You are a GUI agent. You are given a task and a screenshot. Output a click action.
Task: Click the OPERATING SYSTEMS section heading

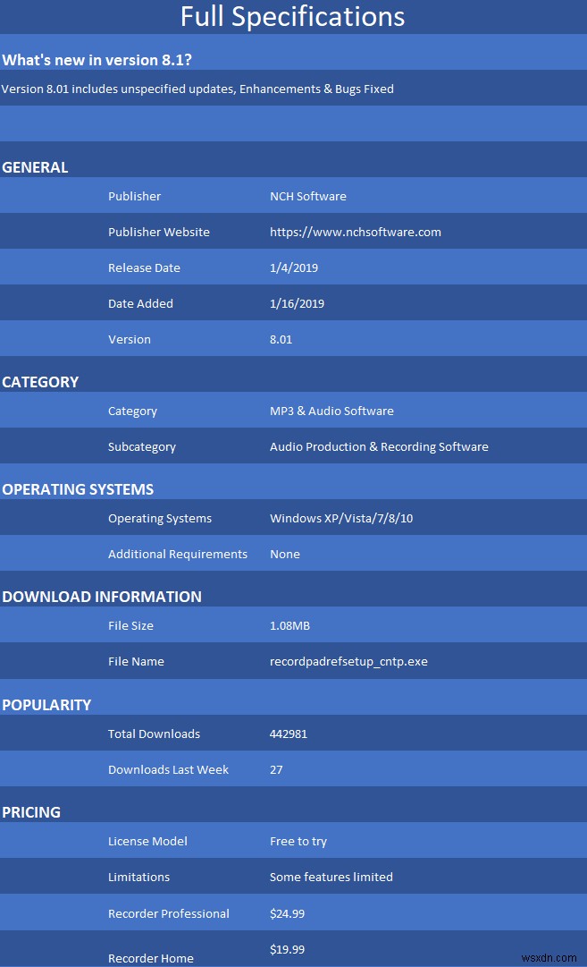tap(78, 489)
